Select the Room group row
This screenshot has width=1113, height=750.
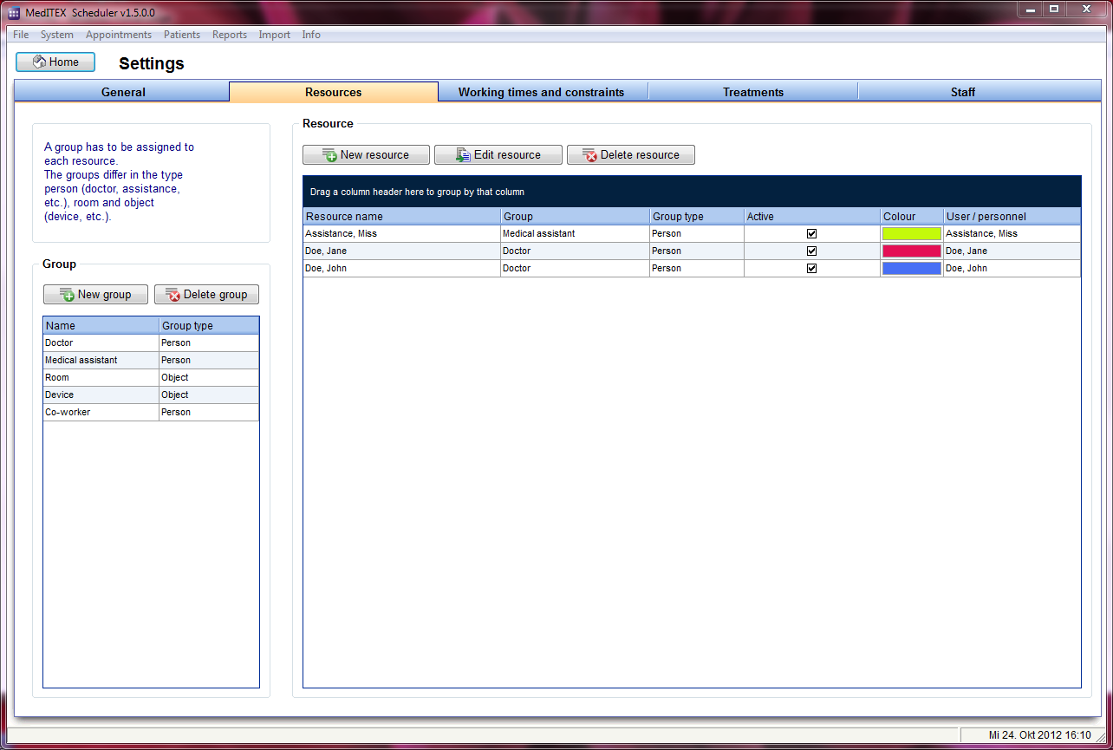pos(151,378)
